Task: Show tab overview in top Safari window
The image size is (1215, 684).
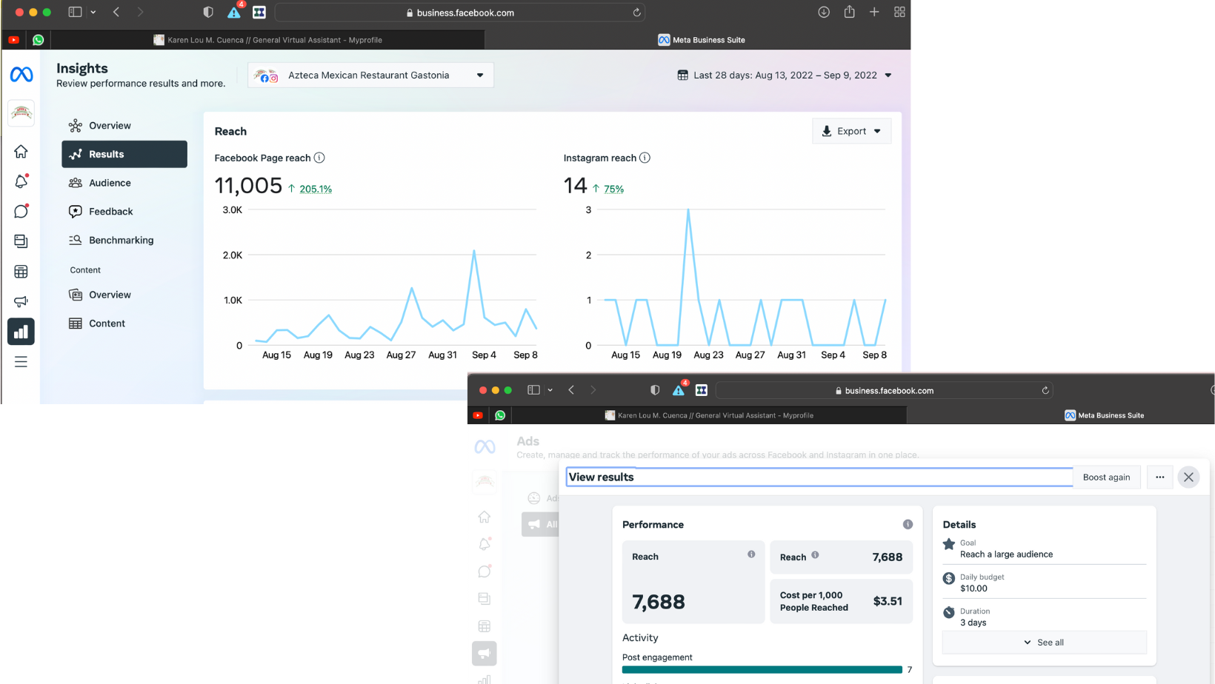Action: click(899, 12)
